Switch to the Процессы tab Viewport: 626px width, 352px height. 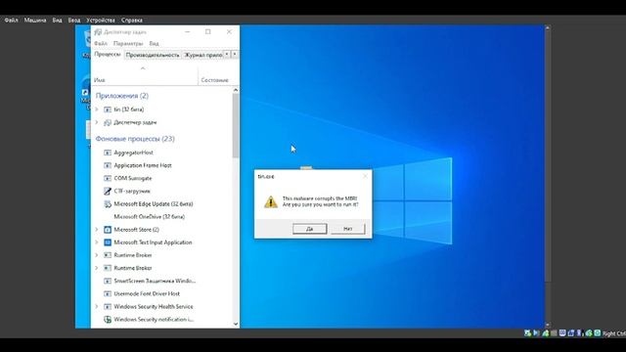108,54
